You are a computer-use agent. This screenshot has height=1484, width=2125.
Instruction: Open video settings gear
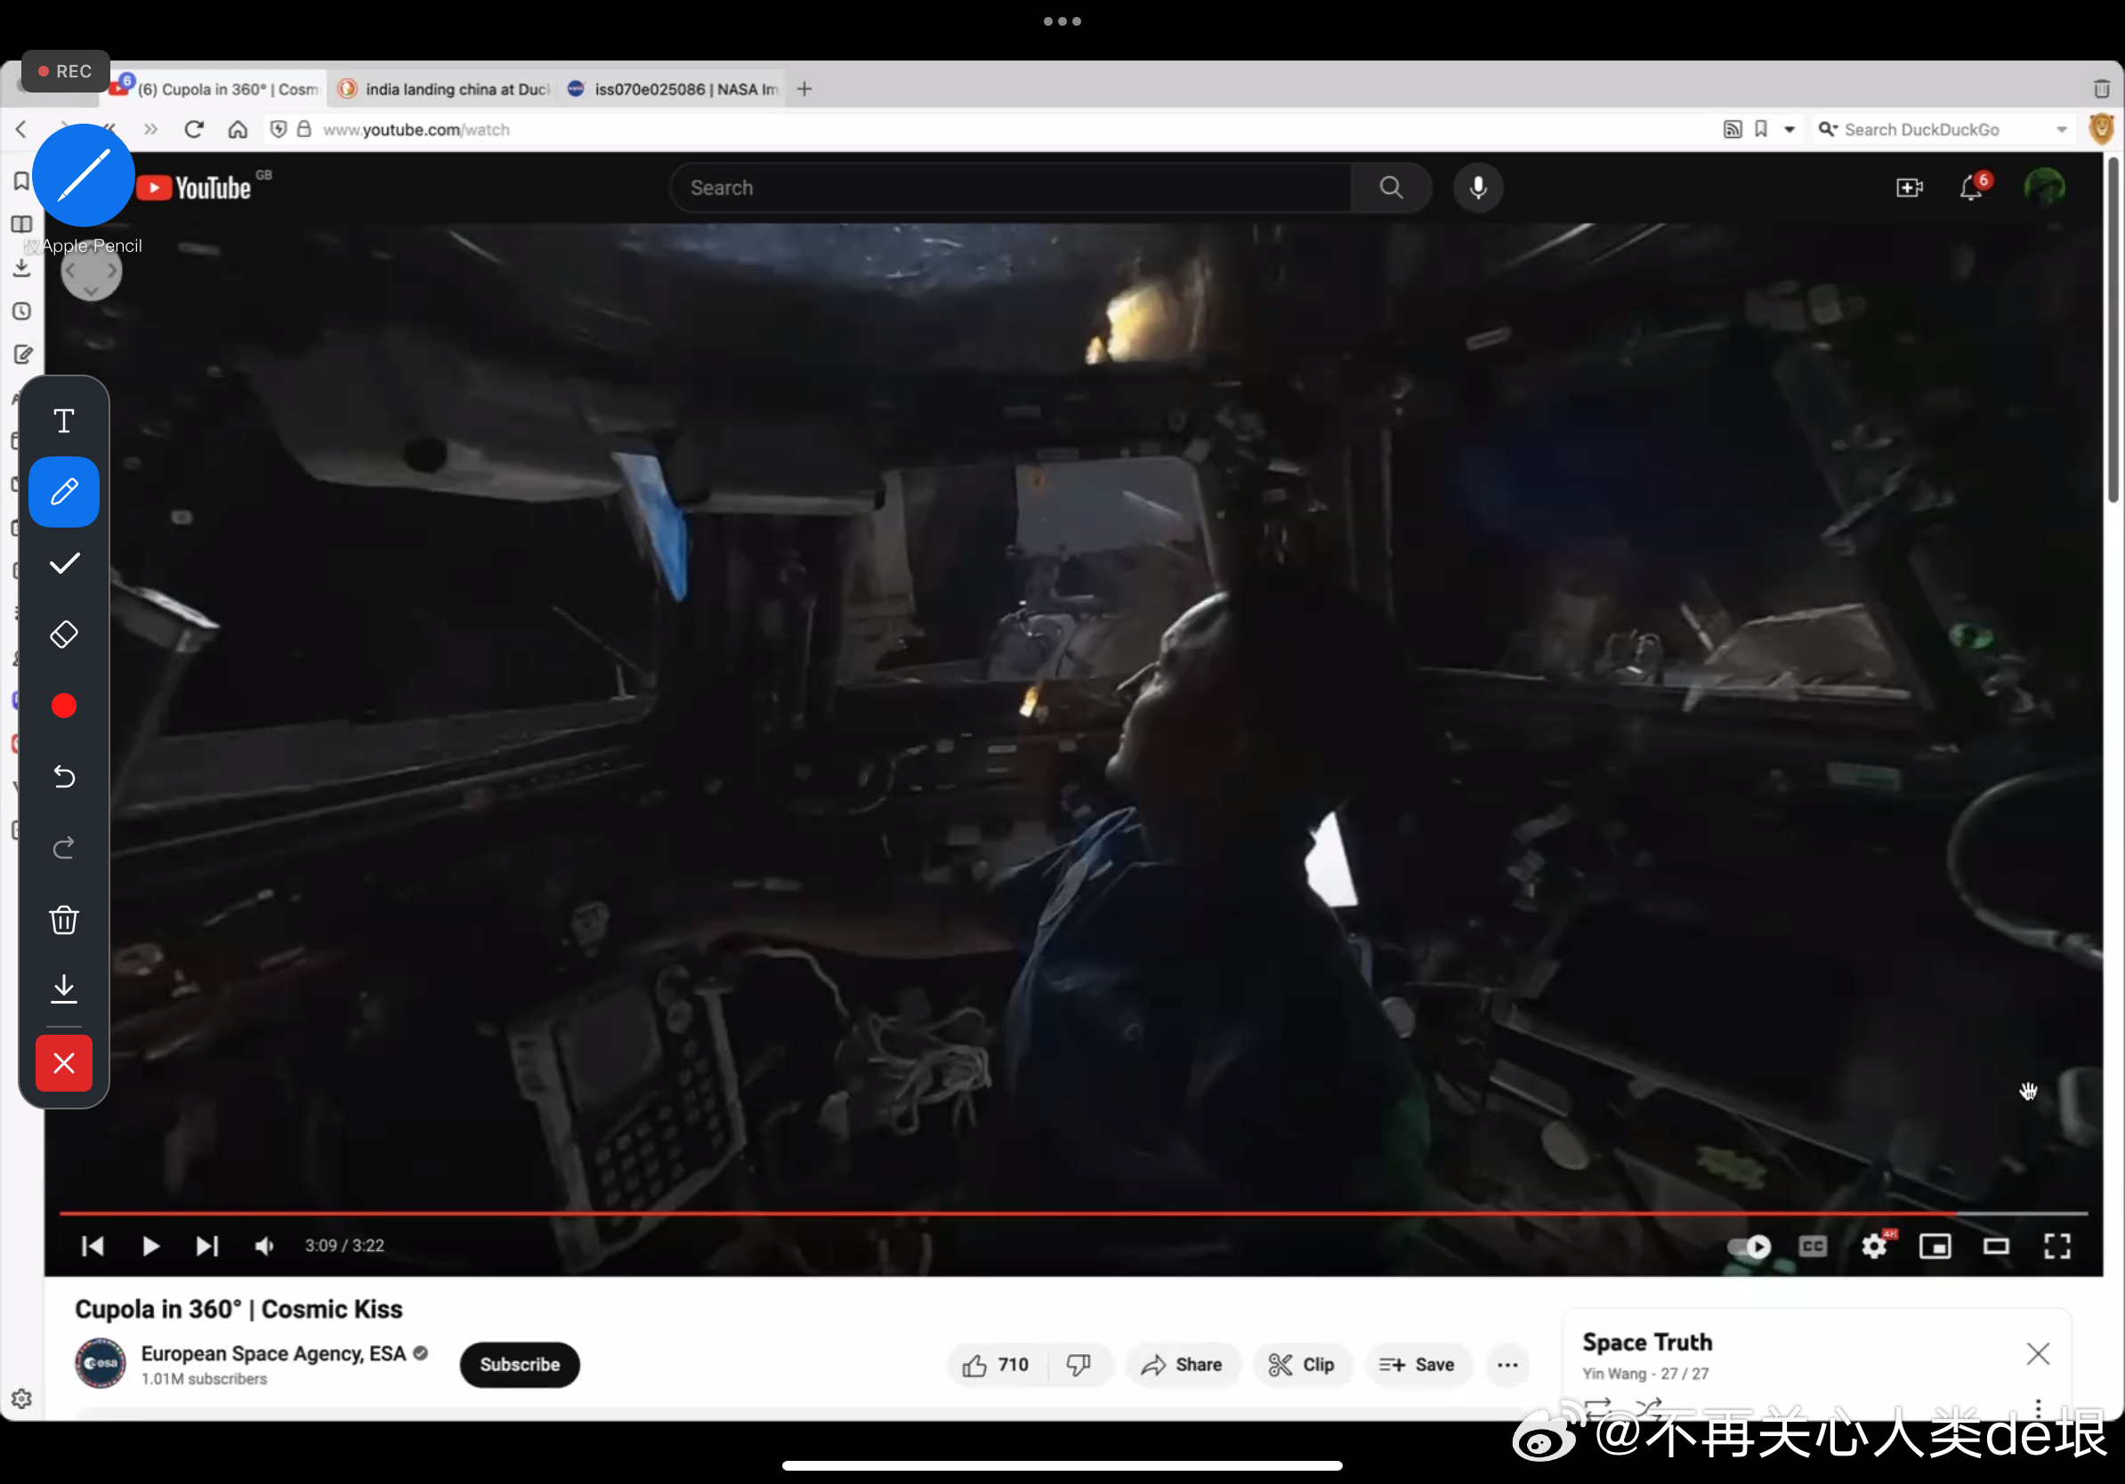coord(1873,1246)
